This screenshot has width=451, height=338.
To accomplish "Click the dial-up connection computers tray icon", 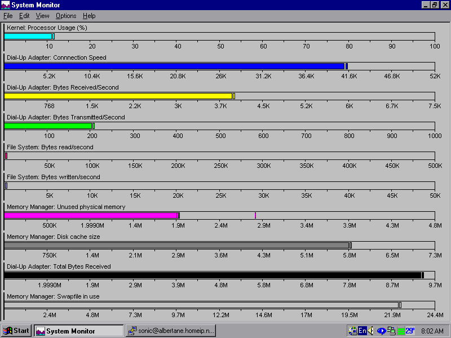I will [391, 331].
